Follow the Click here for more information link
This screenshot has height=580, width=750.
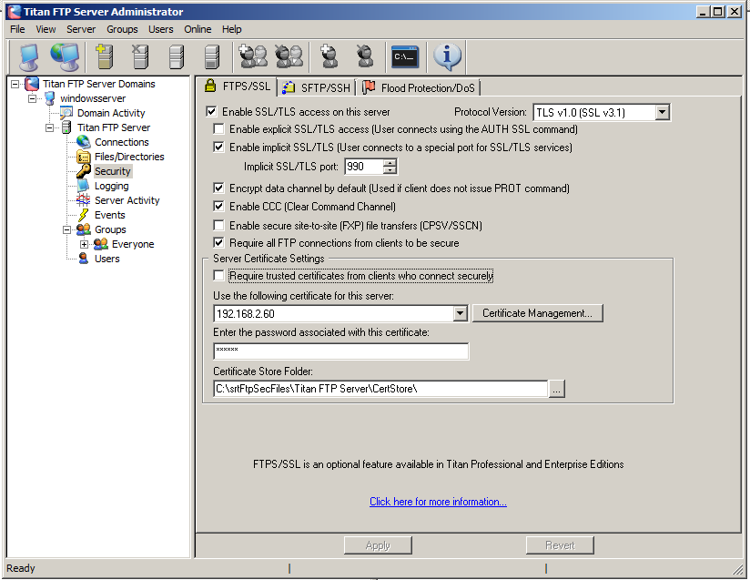tap(438, 502)
